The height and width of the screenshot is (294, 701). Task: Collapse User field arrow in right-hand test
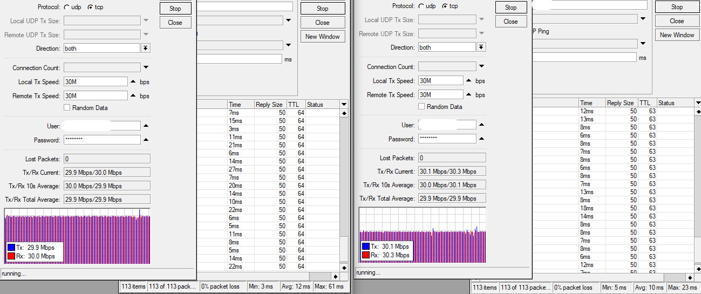[481, 125]
